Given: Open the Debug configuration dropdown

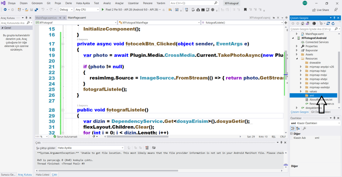Looking at the screenshot, I should tap(66, 10).
